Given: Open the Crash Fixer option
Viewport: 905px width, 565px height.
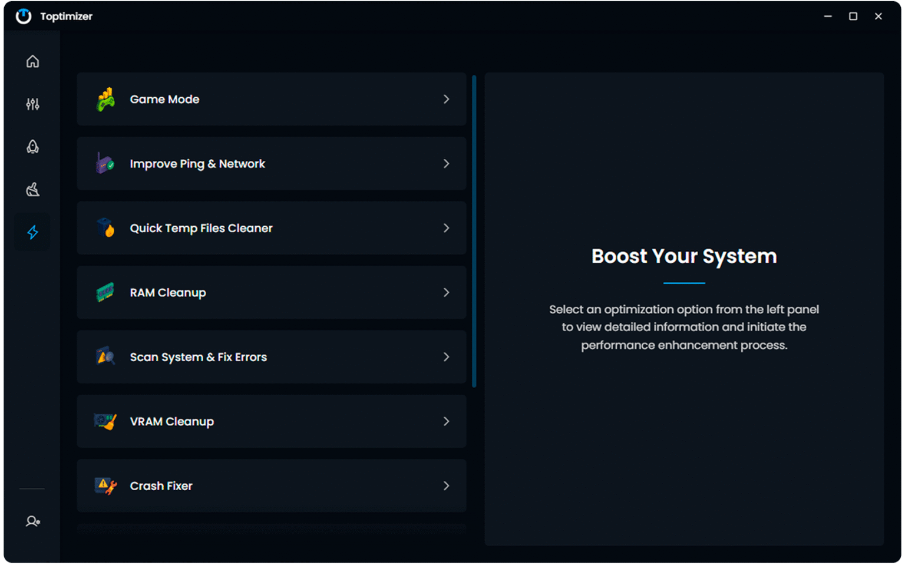Looking at the screenshot, I should pos(161,486).
